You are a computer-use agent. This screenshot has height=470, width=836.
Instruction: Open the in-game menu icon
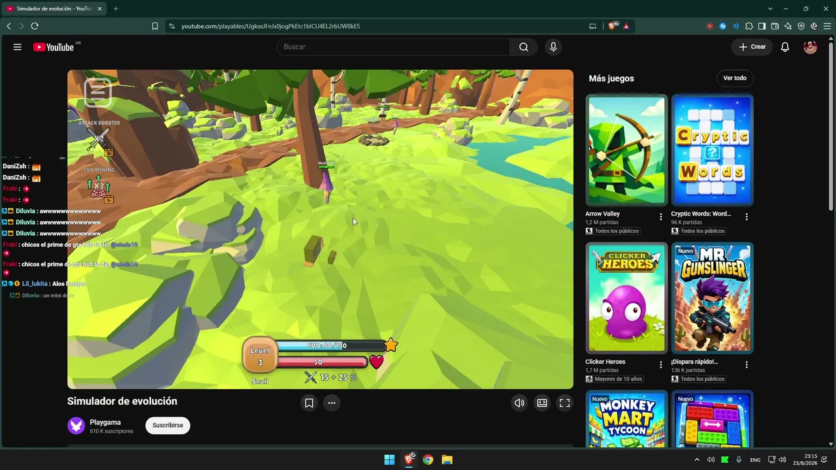[x=98, y=93]
